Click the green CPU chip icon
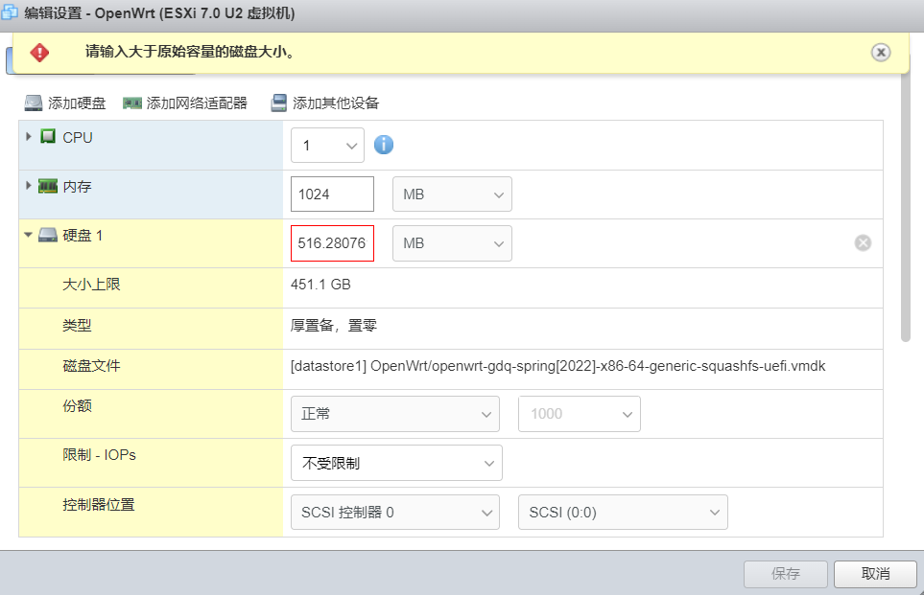The height and width of the screenshot is (595, 924). (48, 137)
